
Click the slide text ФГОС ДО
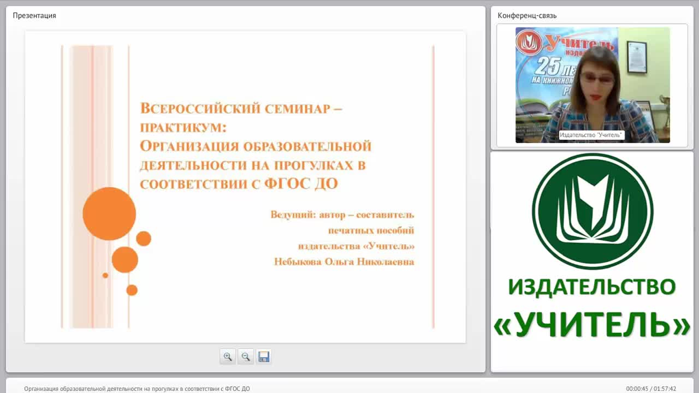[x=301, y=183]
